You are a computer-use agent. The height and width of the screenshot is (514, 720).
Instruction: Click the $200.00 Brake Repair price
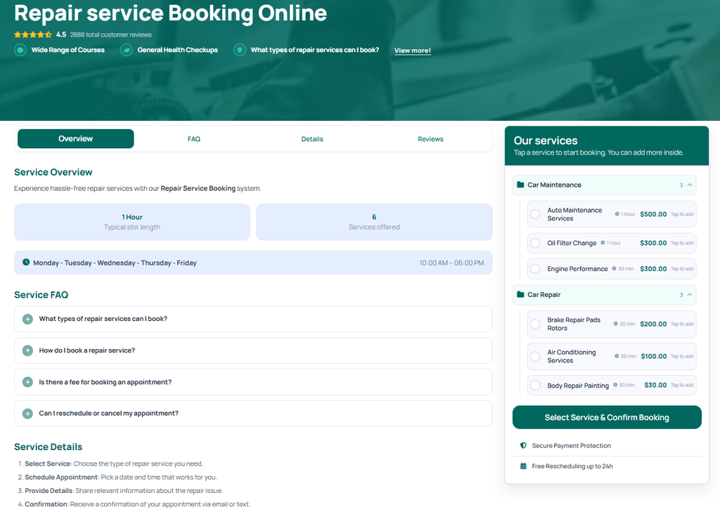click(653, 324)
